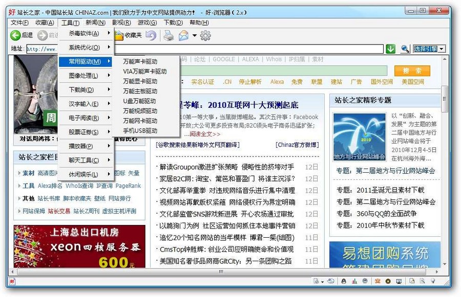Expand the 图像处理(L) submenu
The image size is (461, 297).
85,76
